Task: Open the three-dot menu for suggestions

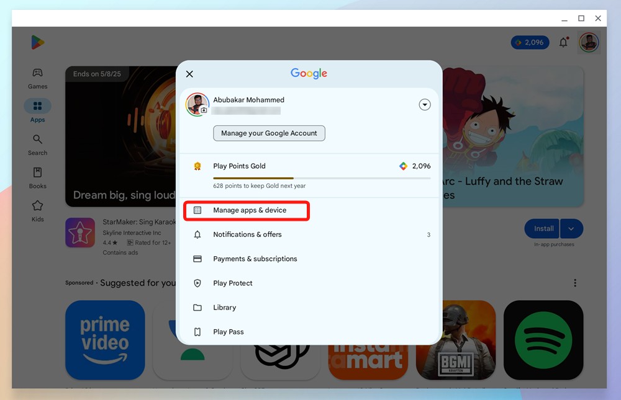Action: (575, 283)
